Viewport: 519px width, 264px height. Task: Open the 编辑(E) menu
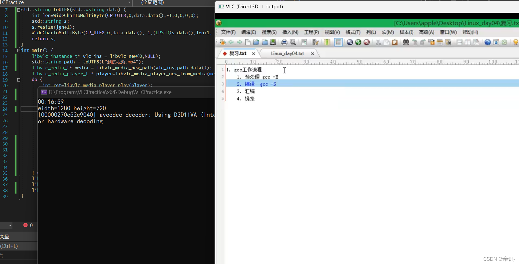pyautogui.click(x=249, y=32)
